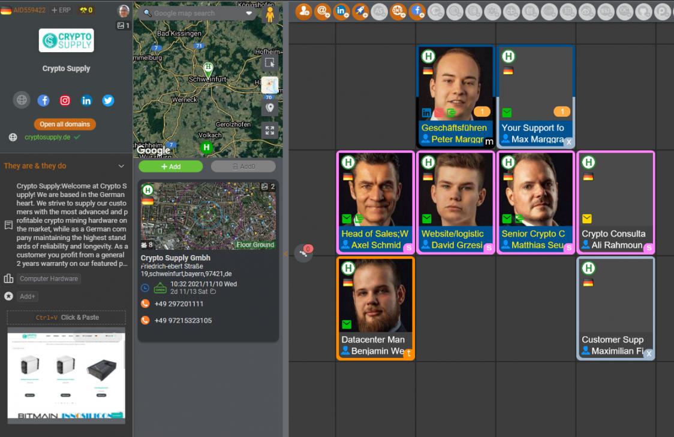Click the map location pin tool
The width and height of the screenshot is (674, 437).
[x=269, y=108]
